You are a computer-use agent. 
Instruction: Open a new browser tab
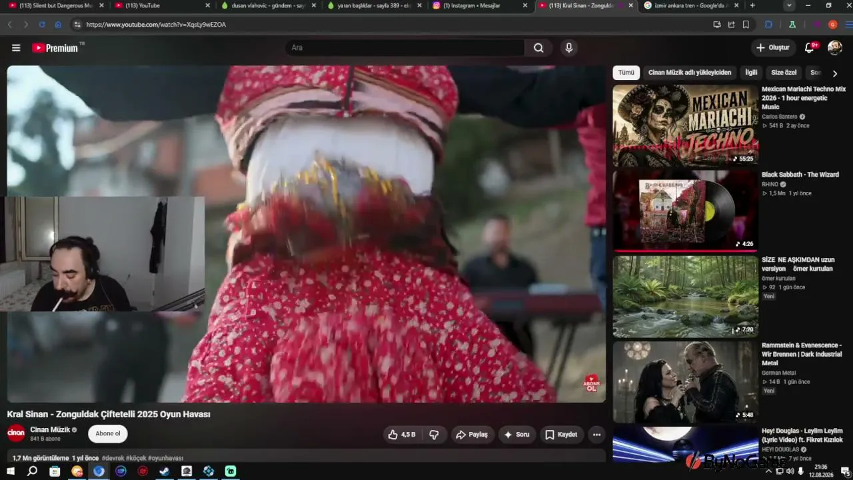point(752,5)
